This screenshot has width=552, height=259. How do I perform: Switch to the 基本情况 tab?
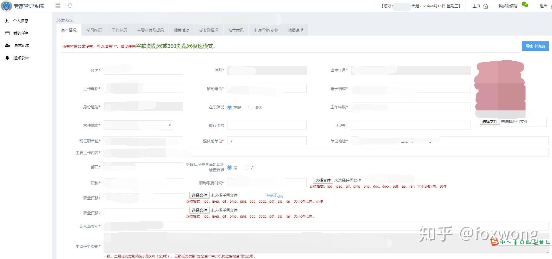click(x=69, y=30)
